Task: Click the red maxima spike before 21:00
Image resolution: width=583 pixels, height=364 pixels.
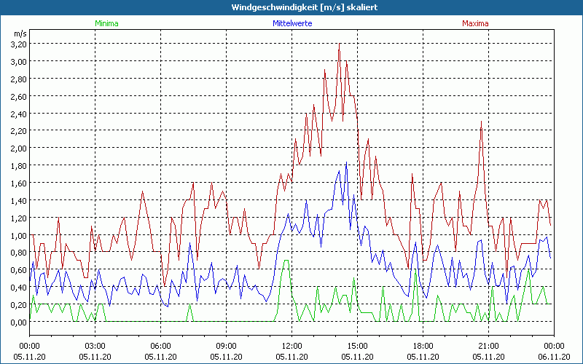Action: 481,122
